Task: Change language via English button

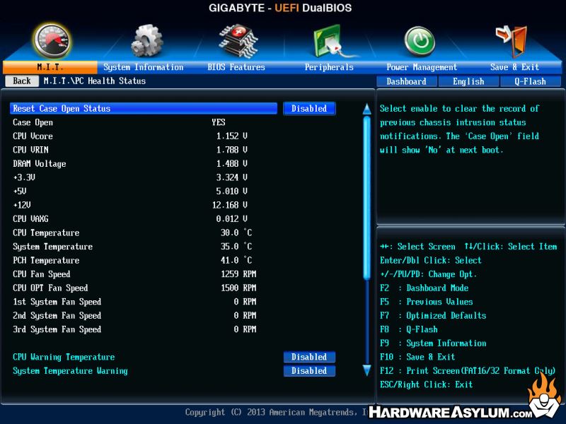Action: [x=468, y=81]
